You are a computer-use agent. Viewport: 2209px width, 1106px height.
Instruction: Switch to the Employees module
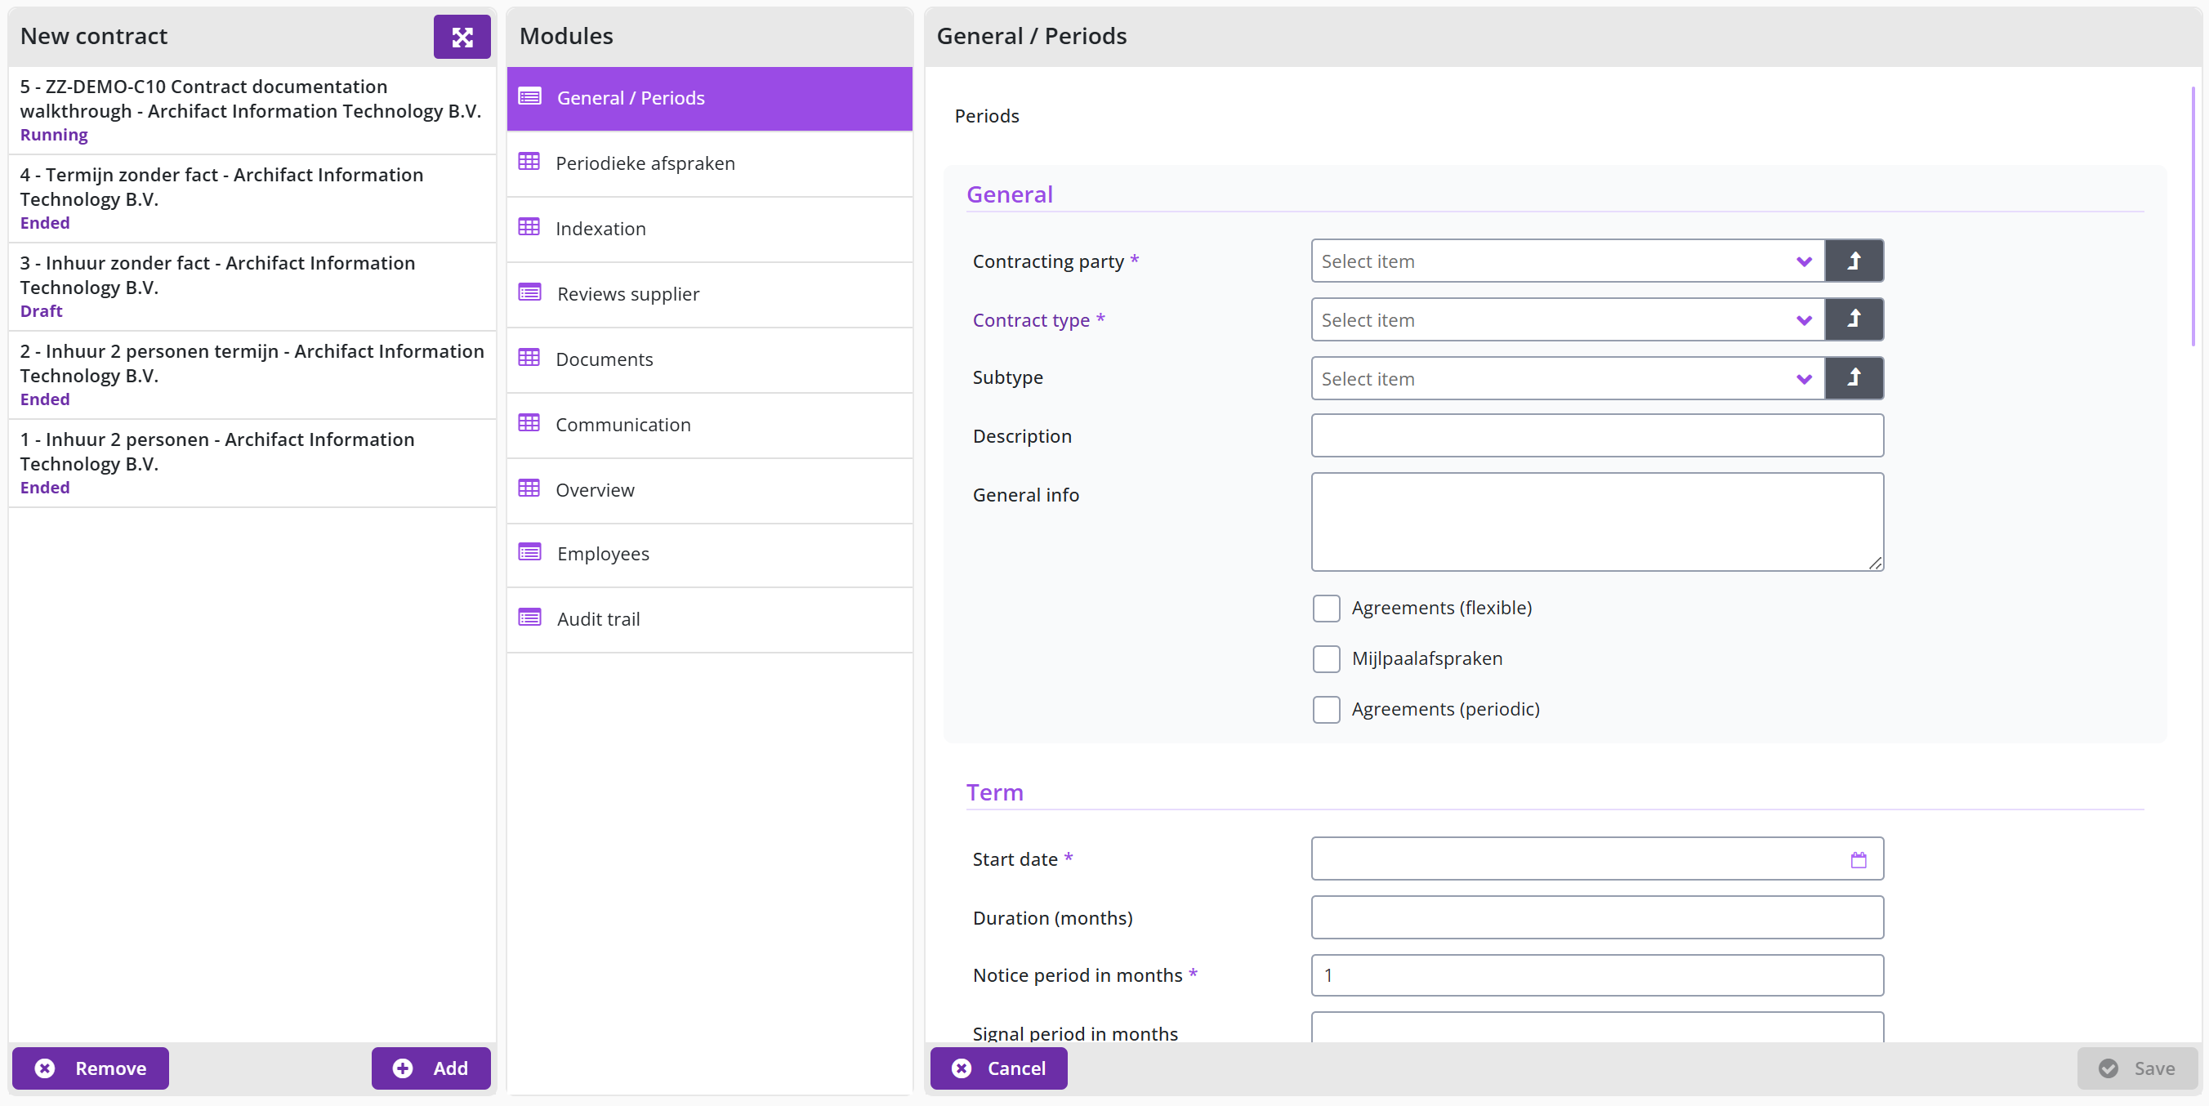pyautogui.click(x=709, y=554)
